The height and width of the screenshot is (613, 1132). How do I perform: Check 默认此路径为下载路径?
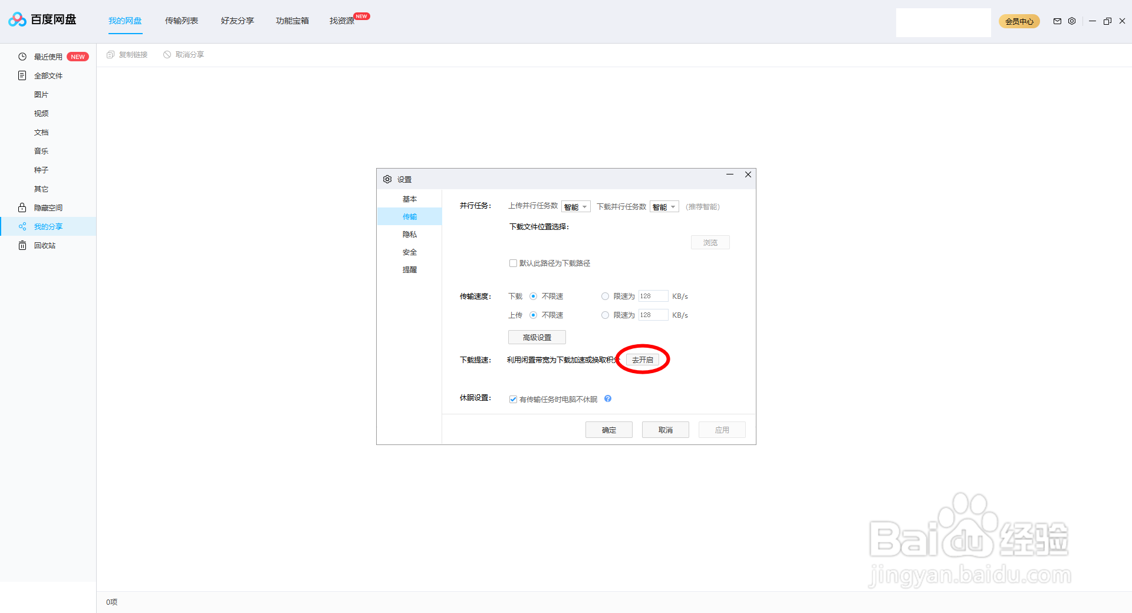[x=514, y=263]
